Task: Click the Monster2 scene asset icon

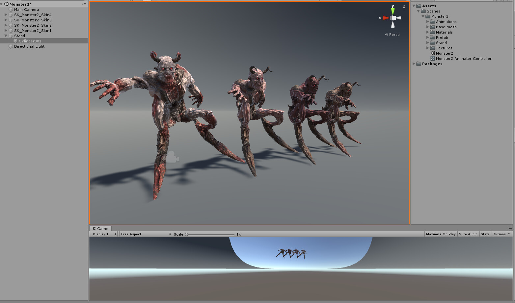Action: point(432,53)
